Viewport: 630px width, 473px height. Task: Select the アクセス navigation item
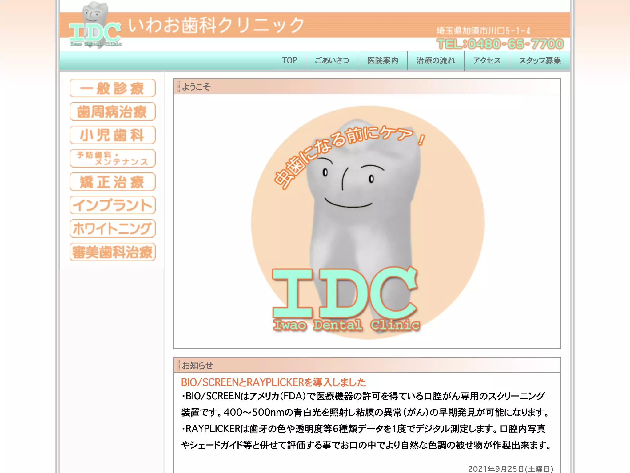coord(487,60)
